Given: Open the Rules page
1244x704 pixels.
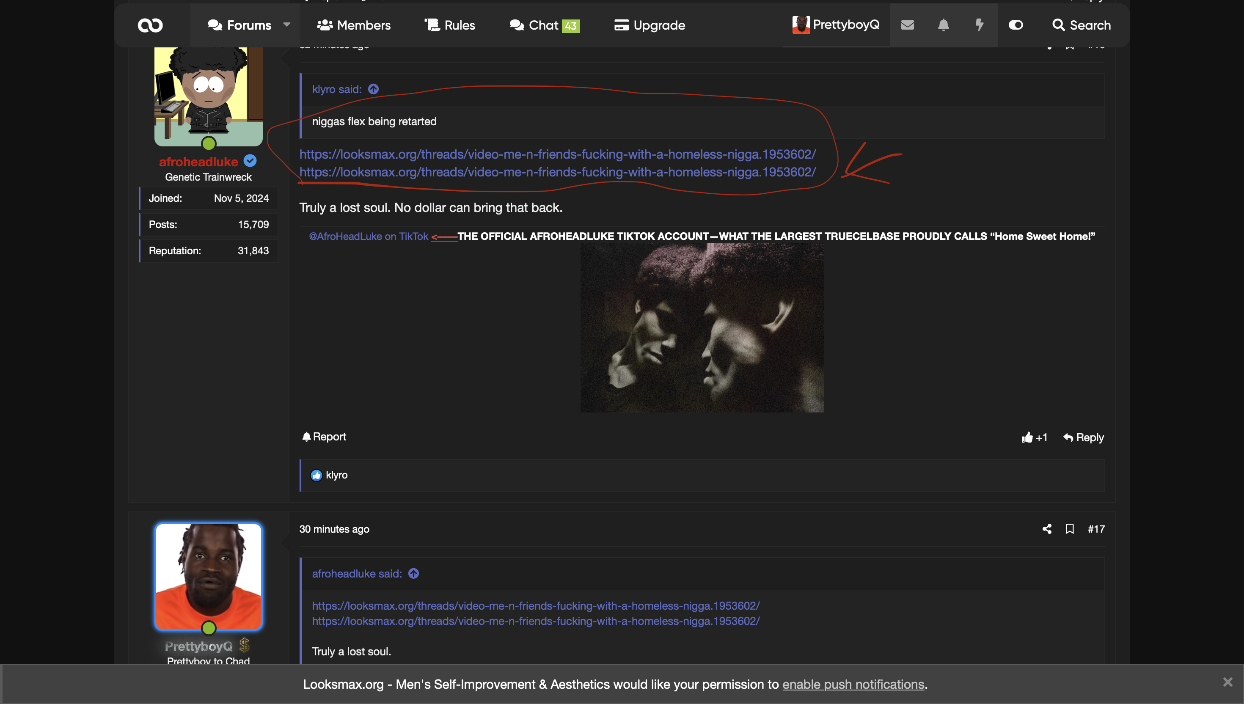Looking at the screenshot, I should [450, 25].
